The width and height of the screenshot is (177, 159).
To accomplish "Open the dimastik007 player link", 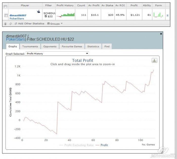I will coord(18,15).
